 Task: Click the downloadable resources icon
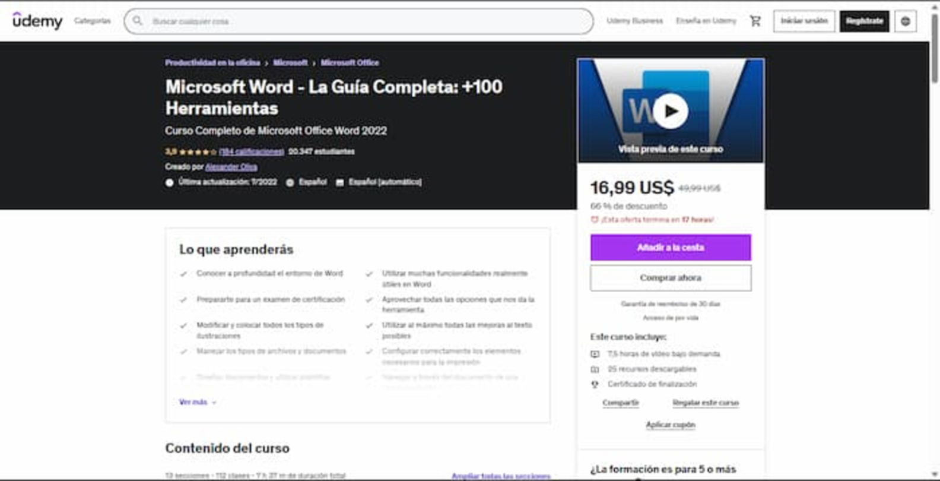point(595,369)
